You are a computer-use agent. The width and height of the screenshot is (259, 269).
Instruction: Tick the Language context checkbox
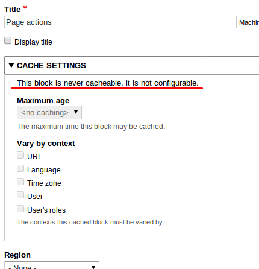(20, 168)
